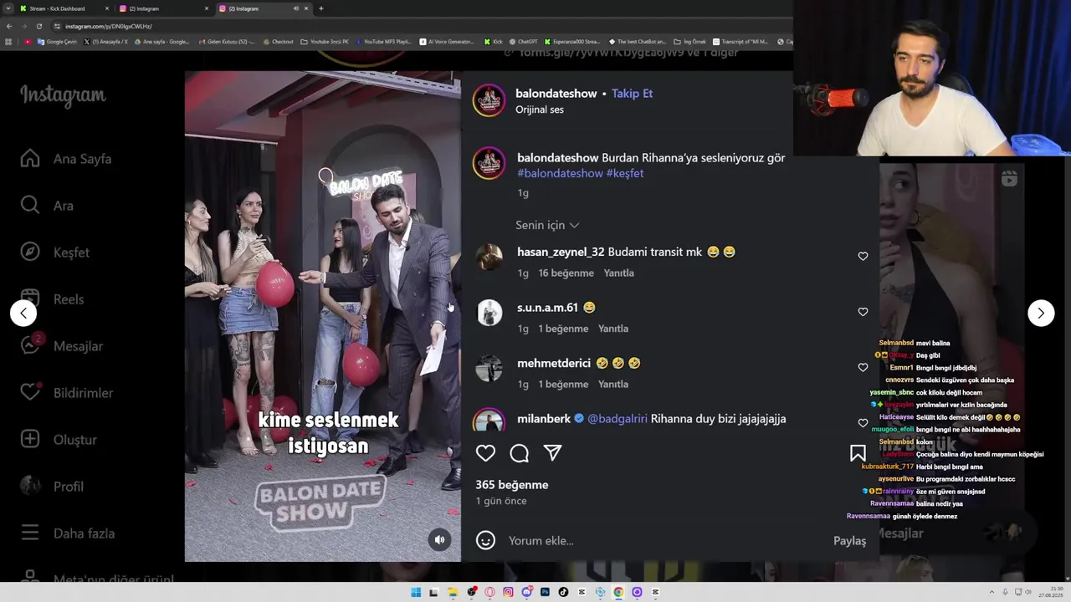
Task: Go back in browser history
Action: pyautogui.click(x=9, y=26)
